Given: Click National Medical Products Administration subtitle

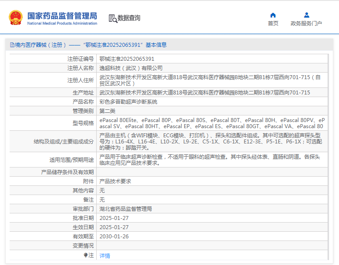Looking at the screenshot, I should point(62,23).
